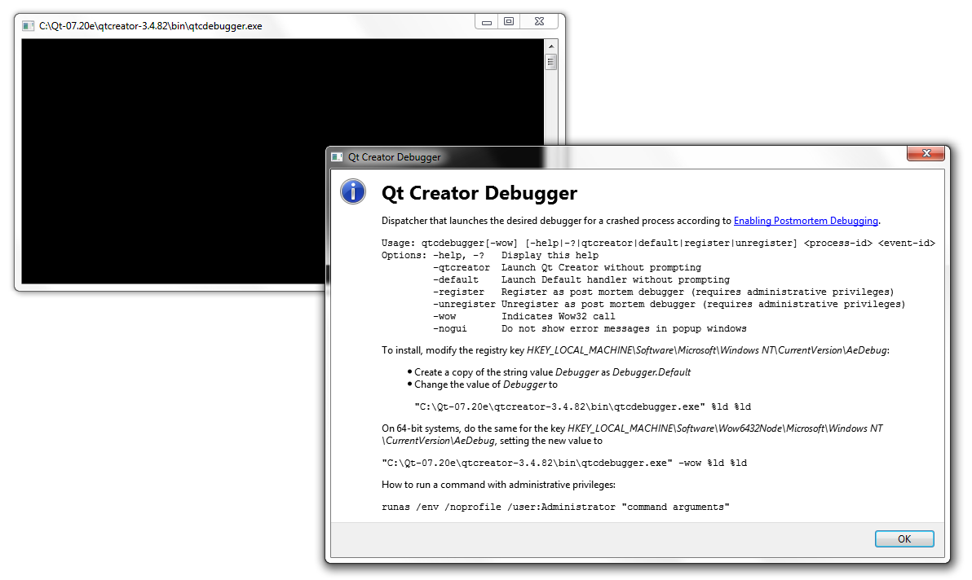Viewport: 972px width, 580px height.
Task: Close the Qt Creator Debugger dialog
Action: click(926, 153)
